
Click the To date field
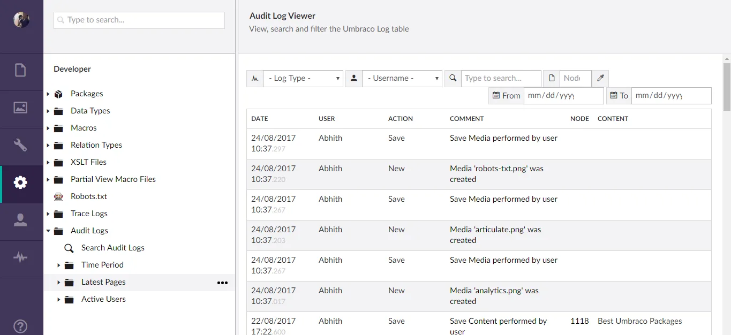click(672, 96)
